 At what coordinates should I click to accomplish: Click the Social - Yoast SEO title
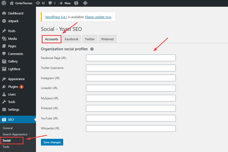click(x=61, y=29)
